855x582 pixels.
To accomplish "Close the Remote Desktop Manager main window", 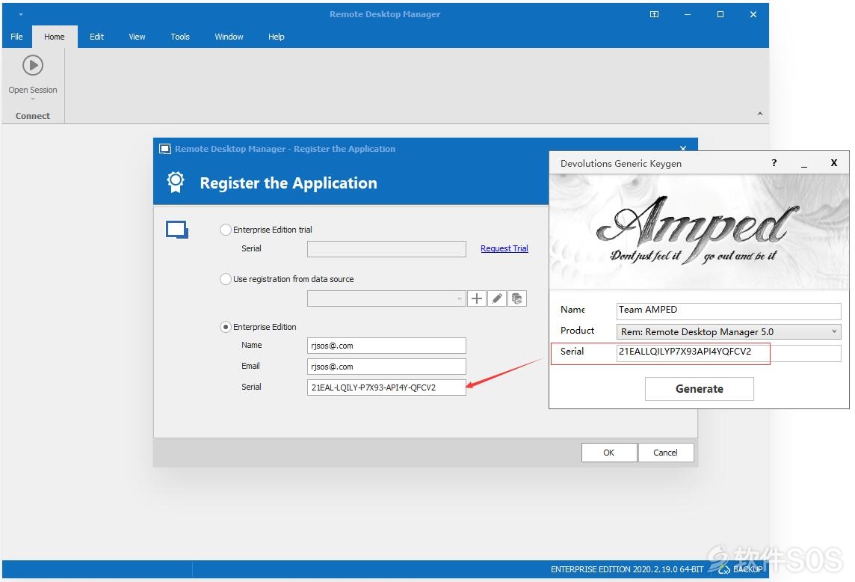I will pos(753,14).
